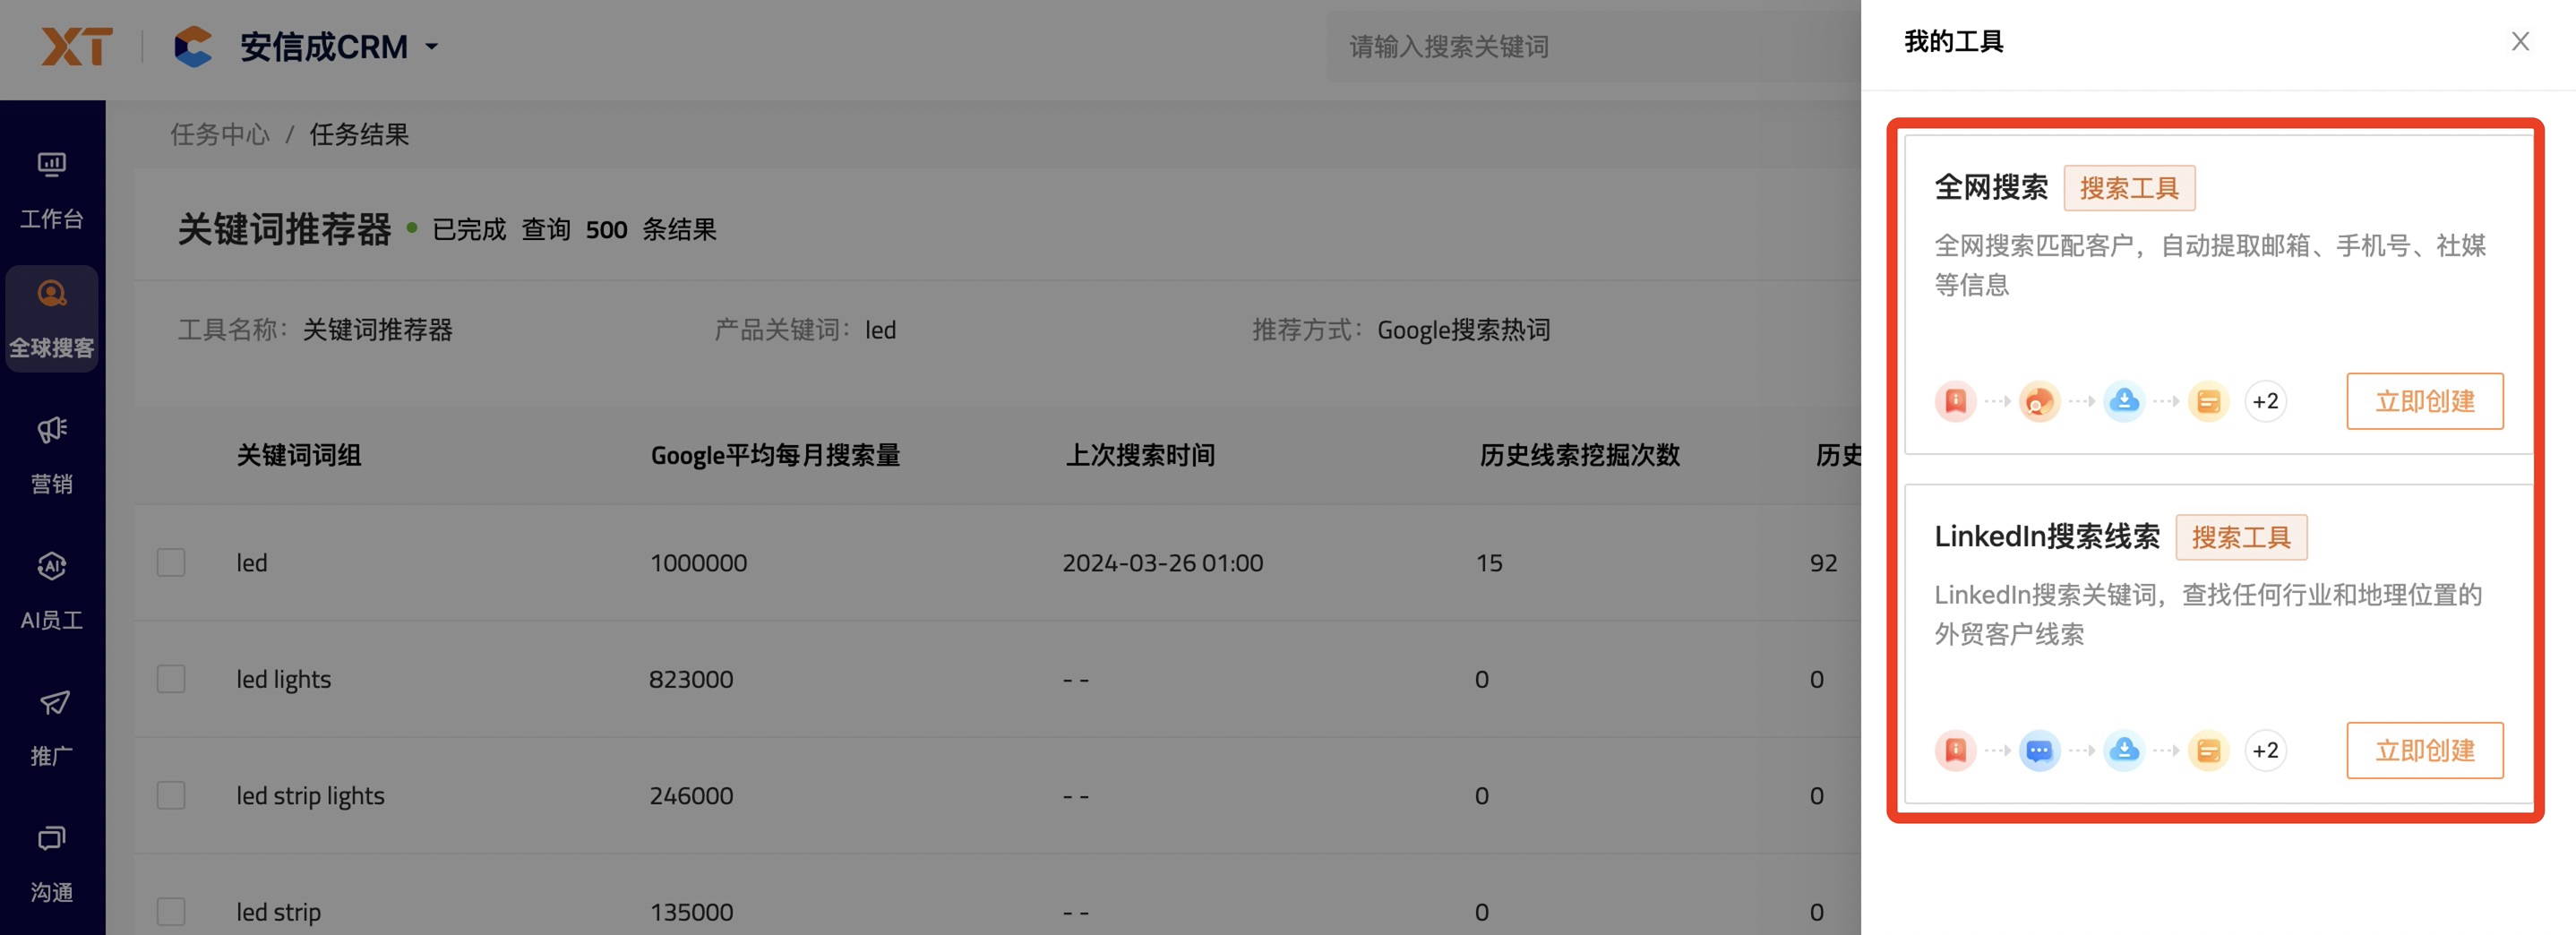Viewport: 2576px width, 935px height.
Task: Click timestamp 2024-03-26 01:00
Action: tap(1162, 562)
